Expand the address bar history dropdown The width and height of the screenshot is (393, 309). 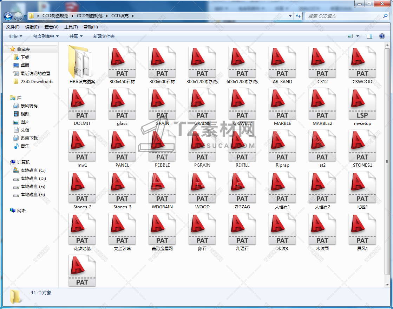point(290,16)
